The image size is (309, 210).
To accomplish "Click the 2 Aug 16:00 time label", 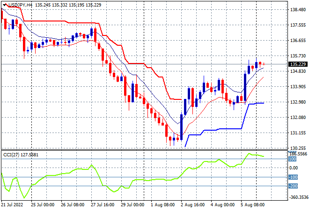I will (x=193, y=205).
